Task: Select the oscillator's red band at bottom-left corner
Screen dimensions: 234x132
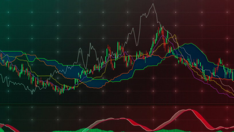Action: pos(7,127)
